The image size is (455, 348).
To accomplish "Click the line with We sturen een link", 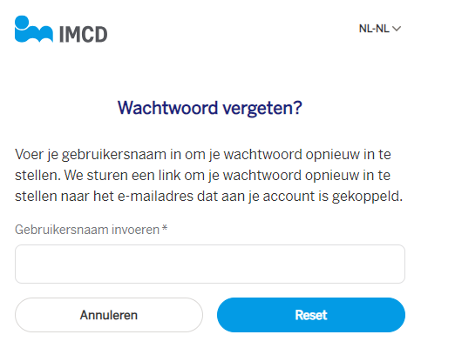I will (x=202, y=176).
